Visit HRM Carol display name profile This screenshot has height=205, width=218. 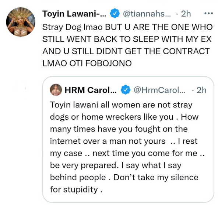coord(91,90)
